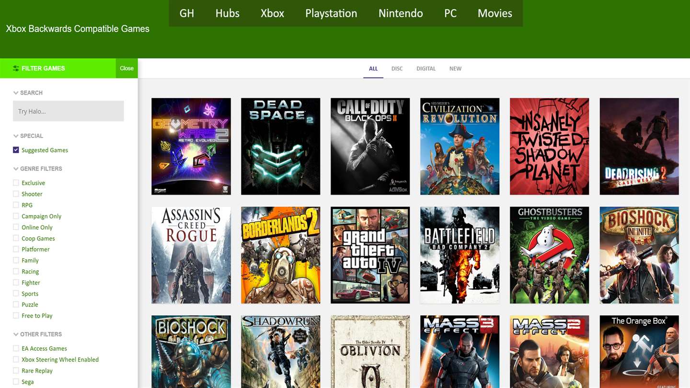Select Insanely Twisted Shadow Planet cover
690x388 pixels.
point(550,147)
